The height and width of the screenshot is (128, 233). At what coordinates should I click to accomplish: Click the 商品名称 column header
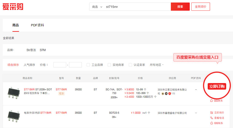pos(27,78)
